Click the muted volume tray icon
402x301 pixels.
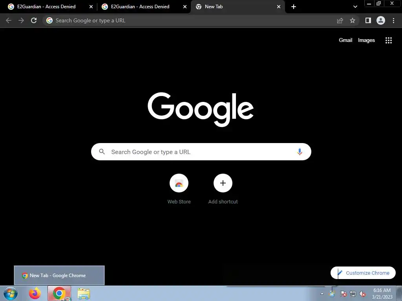click(362, 294)
